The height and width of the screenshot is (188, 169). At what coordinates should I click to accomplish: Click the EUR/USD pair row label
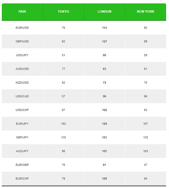coord(22,28)
